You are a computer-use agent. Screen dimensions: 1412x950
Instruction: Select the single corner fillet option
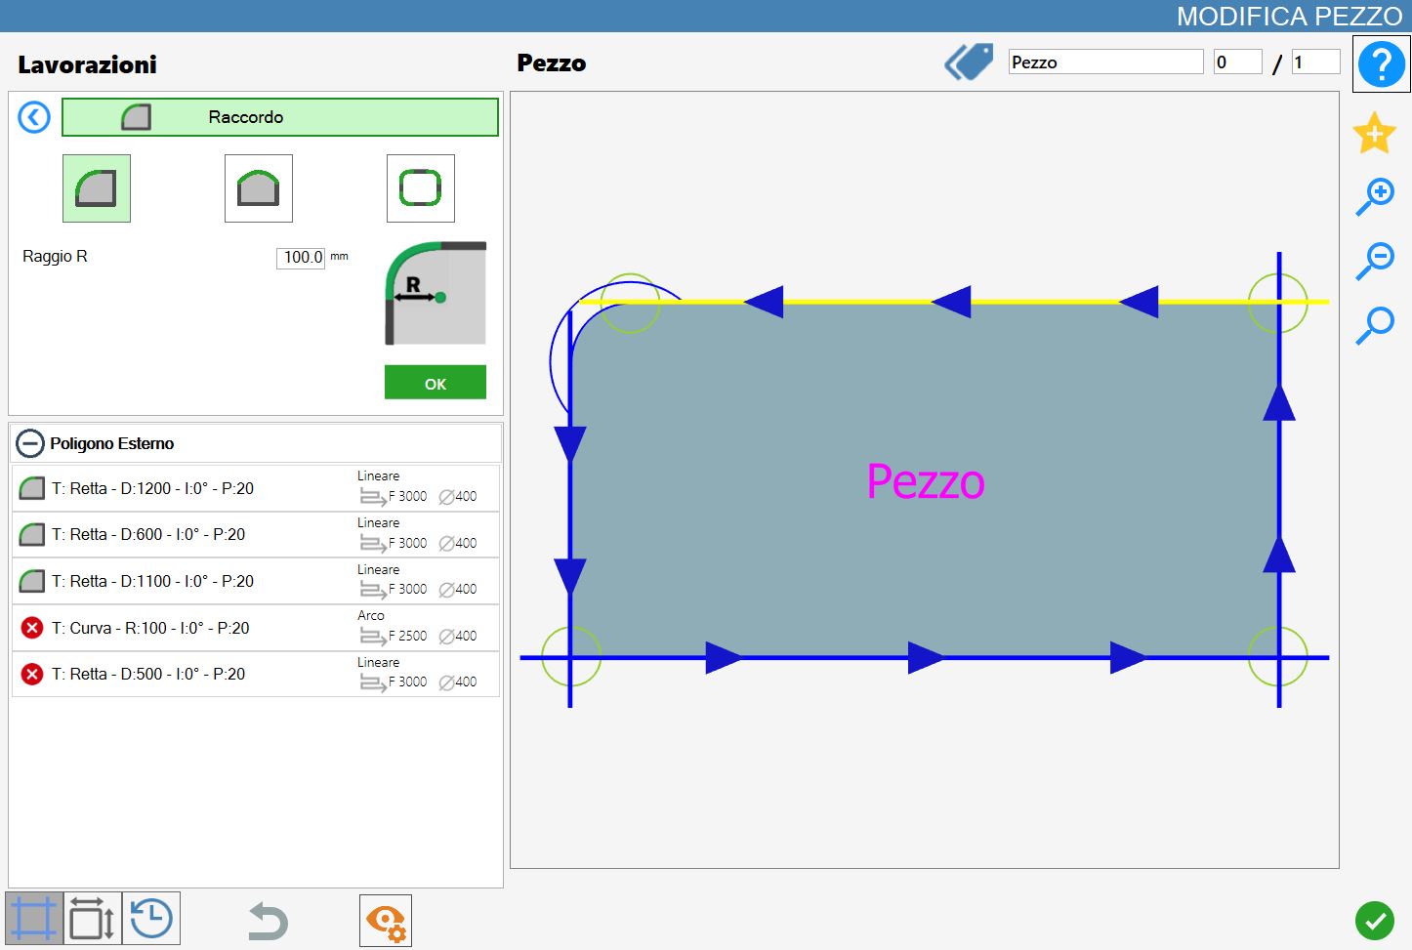97,188
